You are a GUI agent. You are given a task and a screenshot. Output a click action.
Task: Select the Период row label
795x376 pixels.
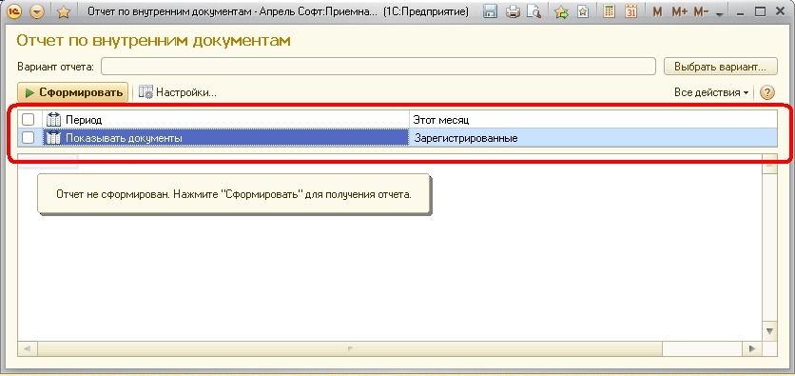coord(84,120)
